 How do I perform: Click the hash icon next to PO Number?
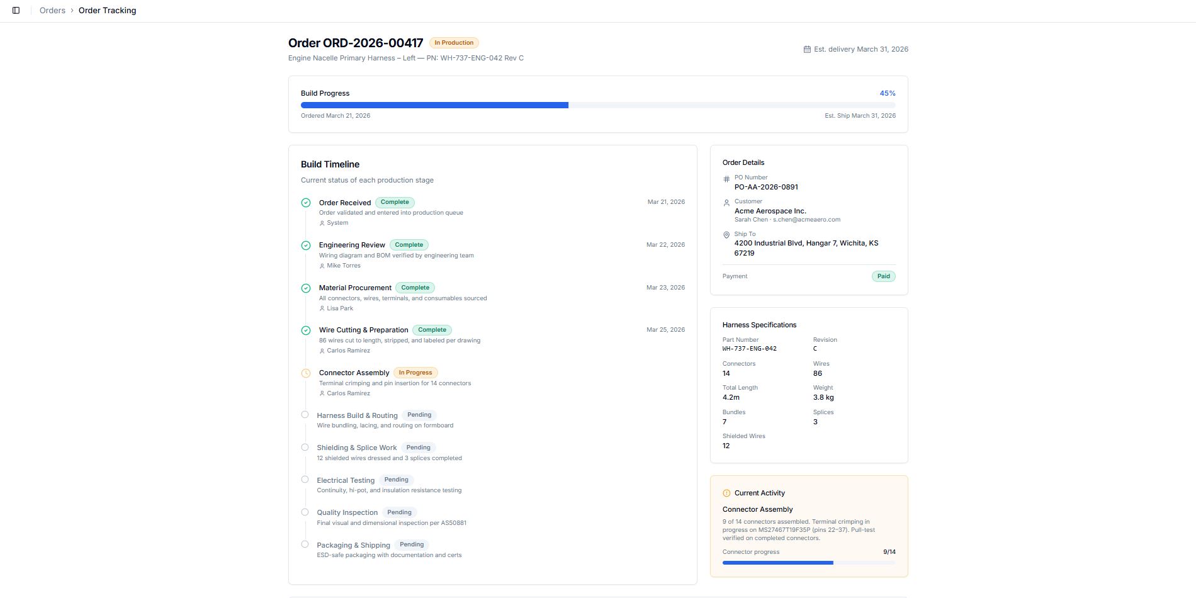point(726,179)
